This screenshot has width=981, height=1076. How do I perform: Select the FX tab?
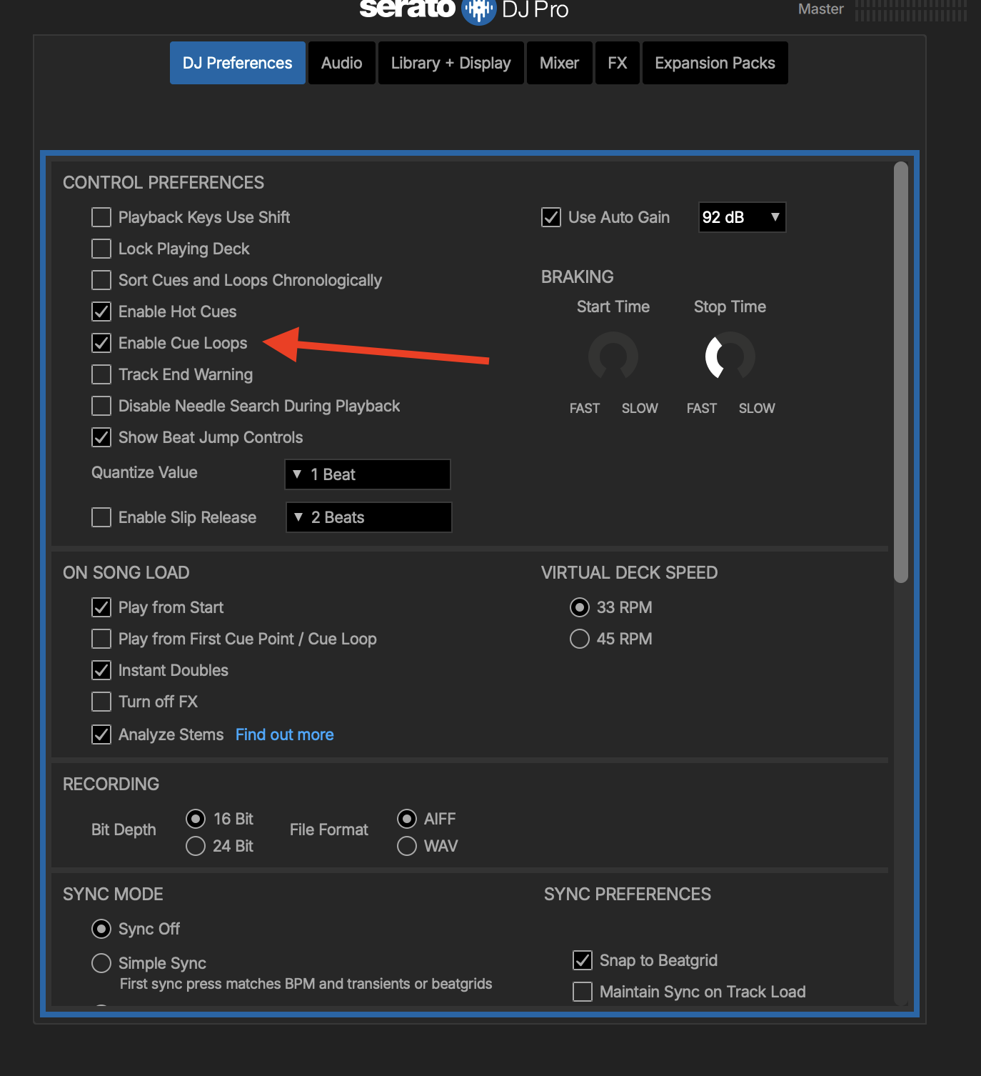coord(618,63)
